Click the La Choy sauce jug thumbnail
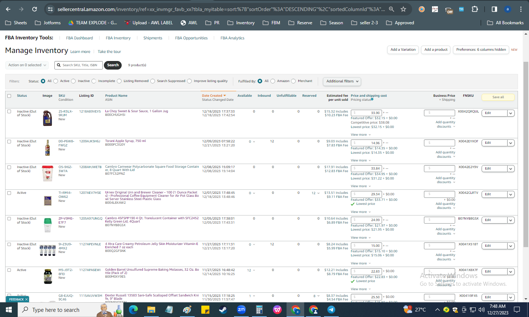 click(x=47, y=118)
